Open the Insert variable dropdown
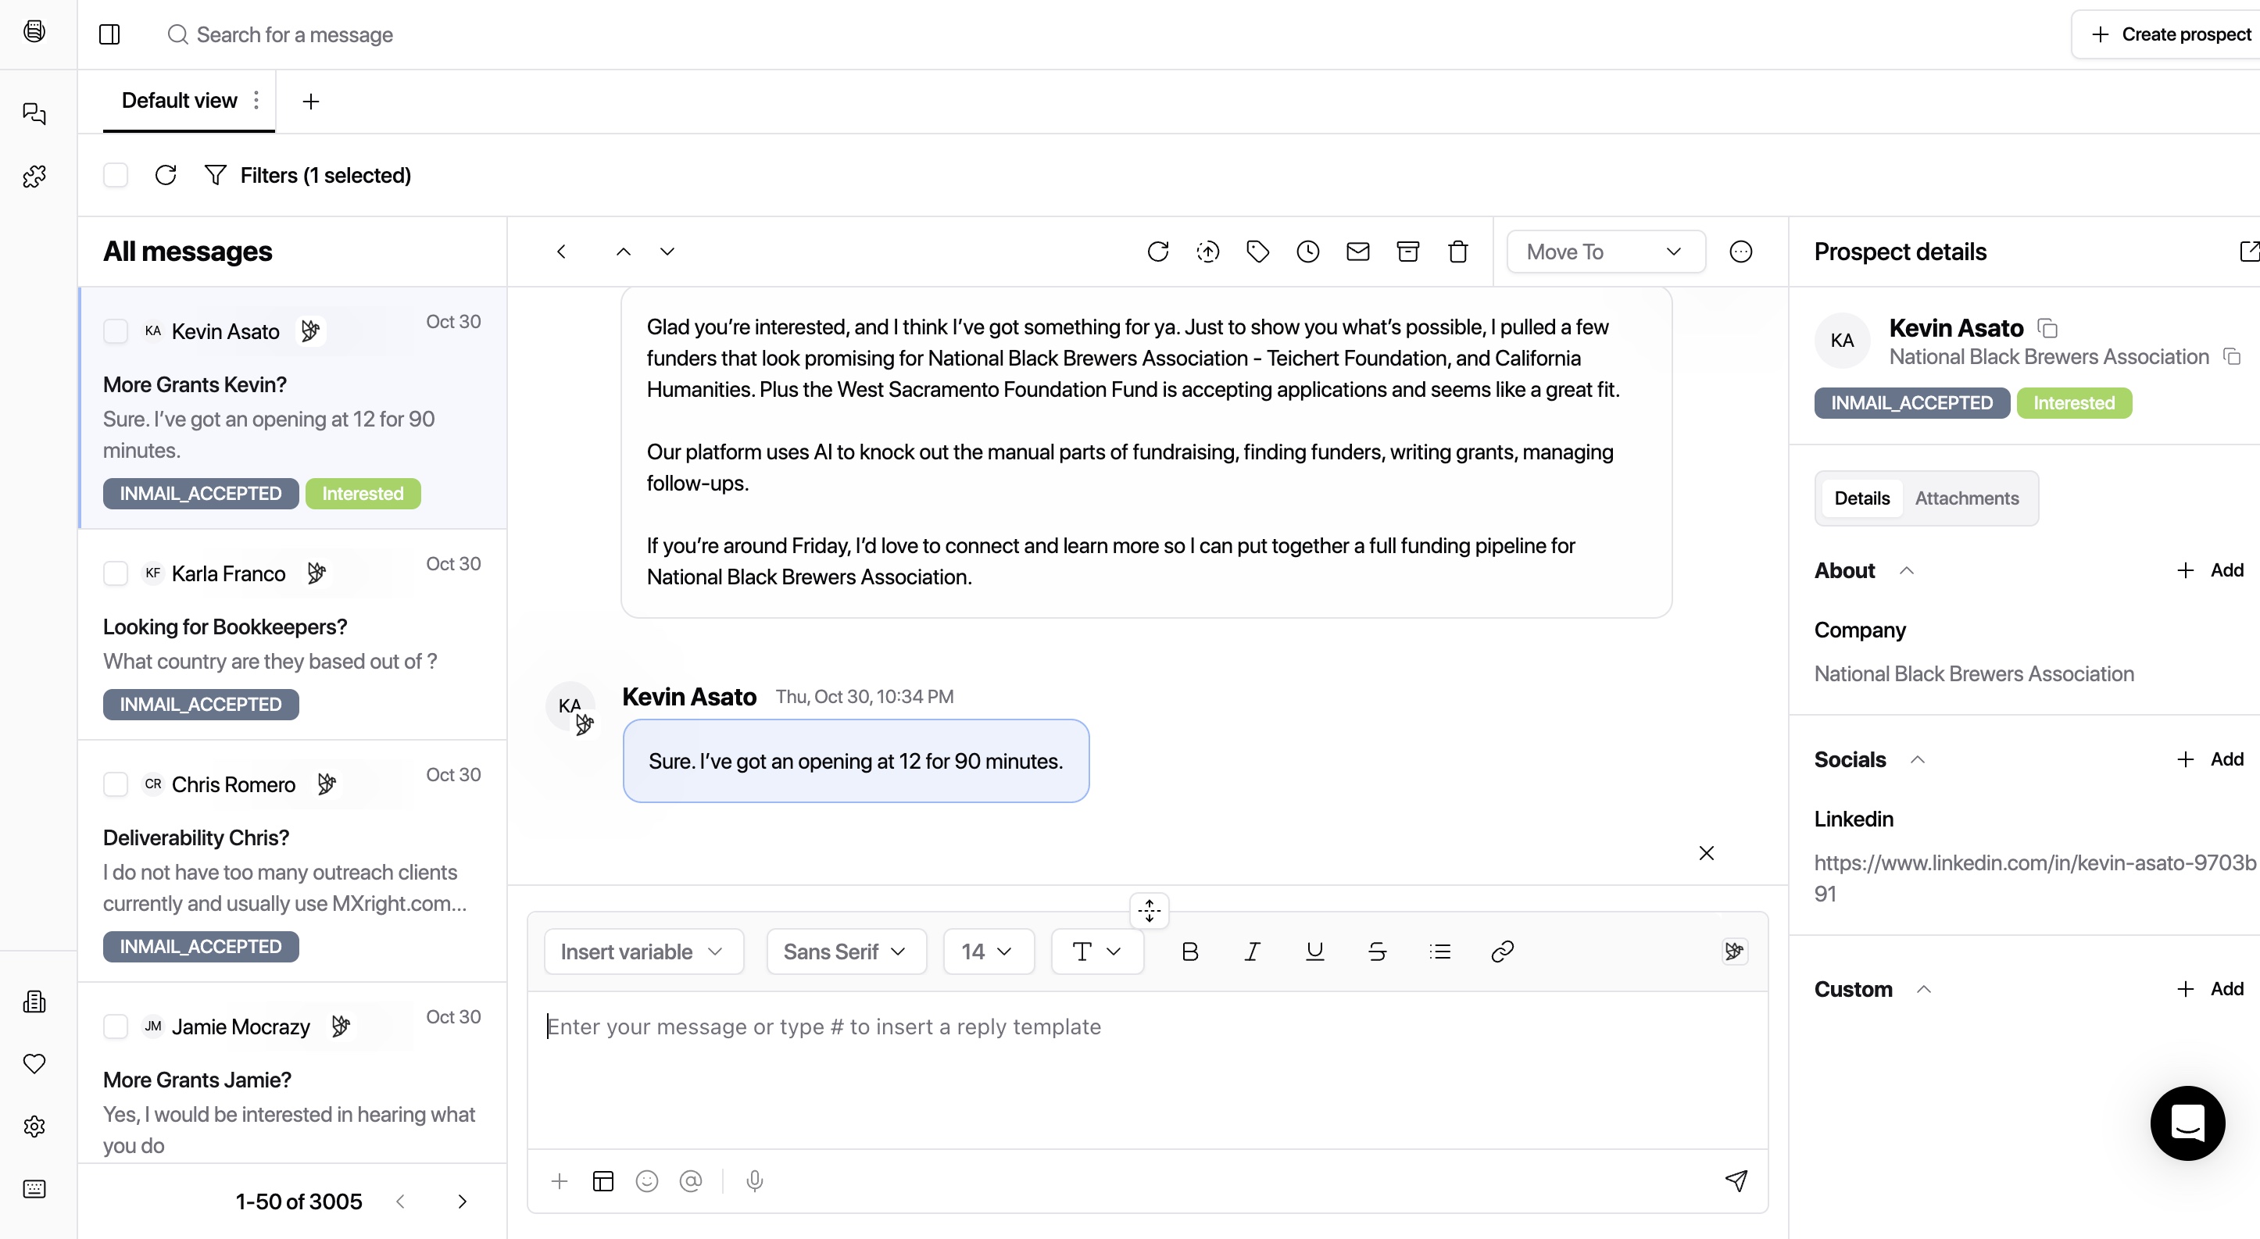The width and height of the screenshot is (2260, 1239). tap(643, 952)
